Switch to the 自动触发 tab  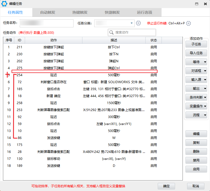point(48,12)
